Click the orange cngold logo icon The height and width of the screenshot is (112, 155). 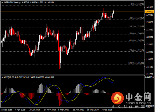click(118, 98)
